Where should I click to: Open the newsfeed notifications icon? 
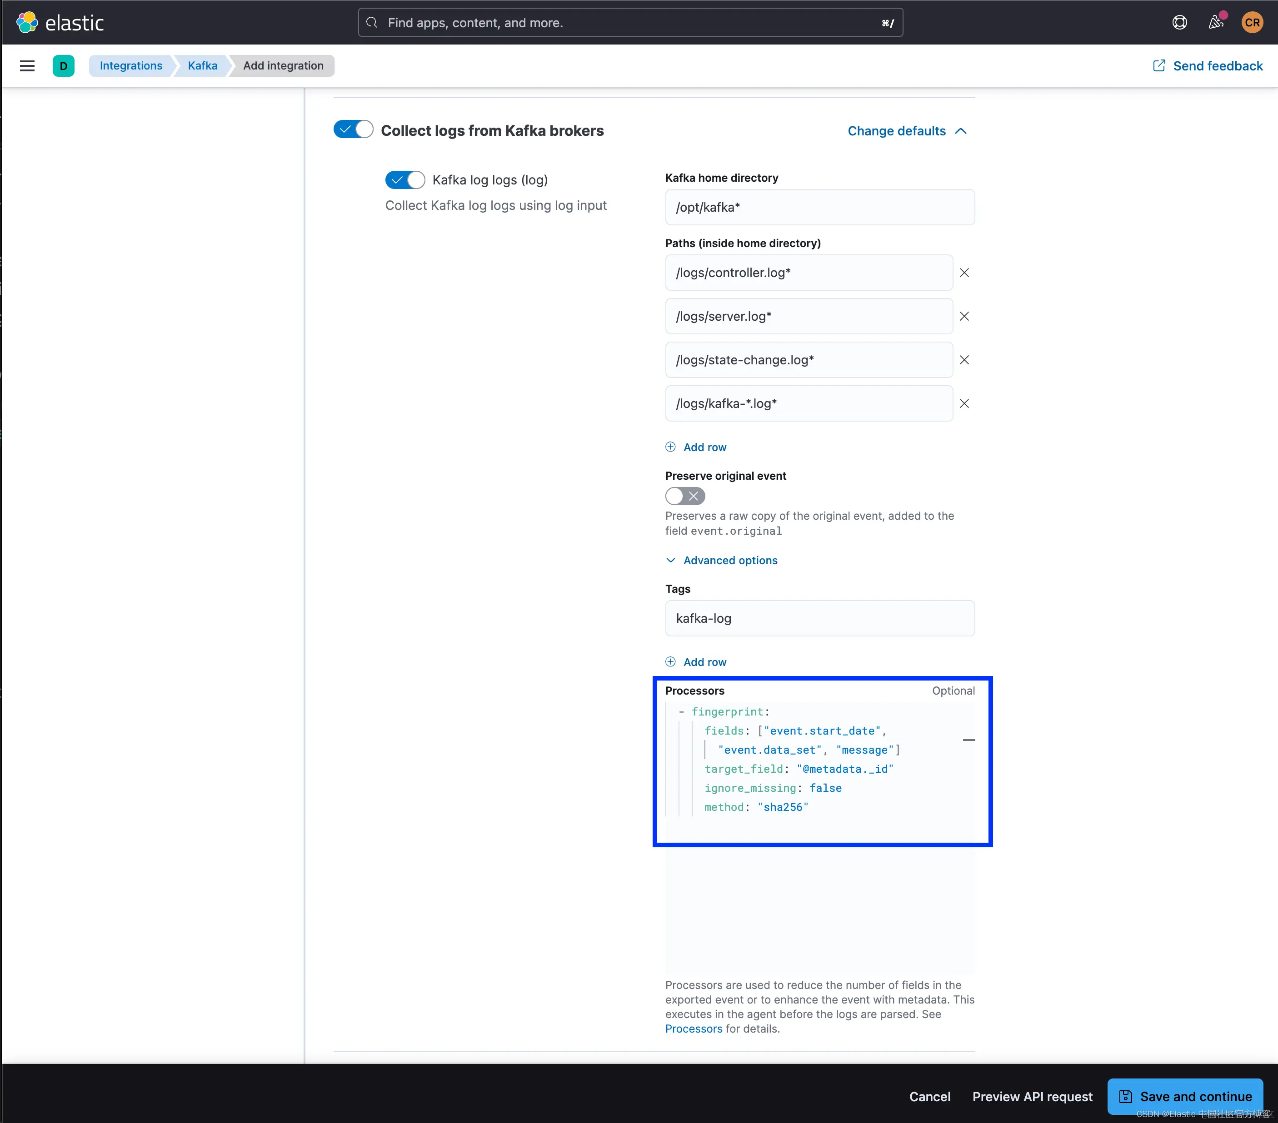[1215, 23]
